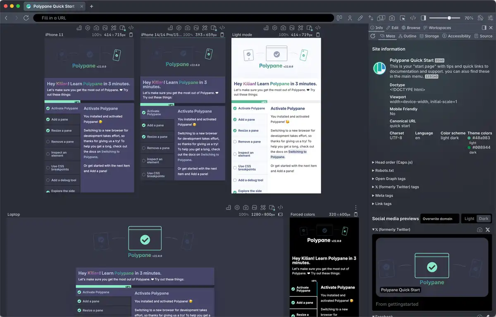This screenshot has height=317, width=496.
Task: Open the Outline tab
Action: tap(407, 36)
